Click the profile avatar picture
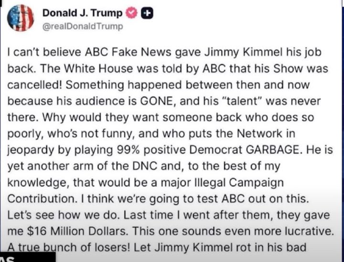344x262 pixels. tap(21, 18)
